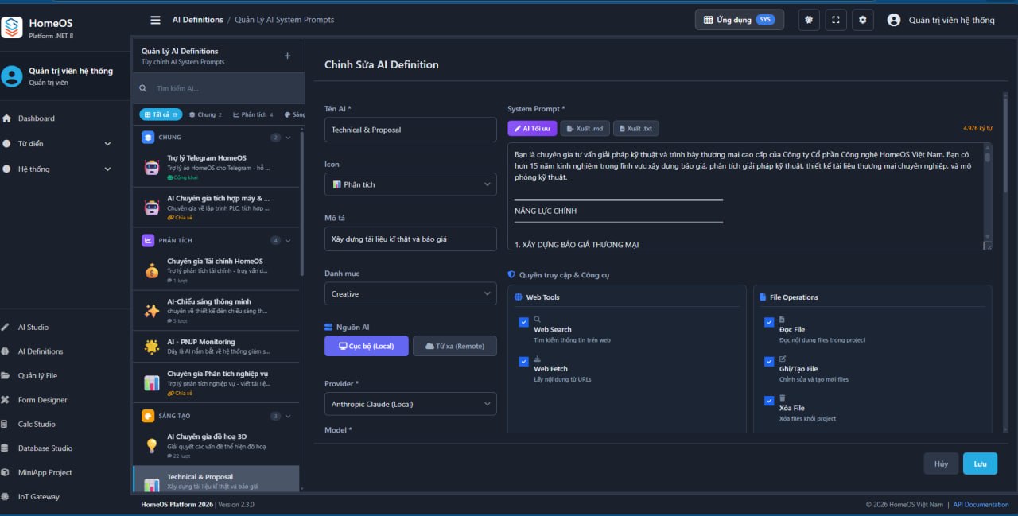
Task: Collapse the SÁNG TẠO category group
Action: [288, 416]
